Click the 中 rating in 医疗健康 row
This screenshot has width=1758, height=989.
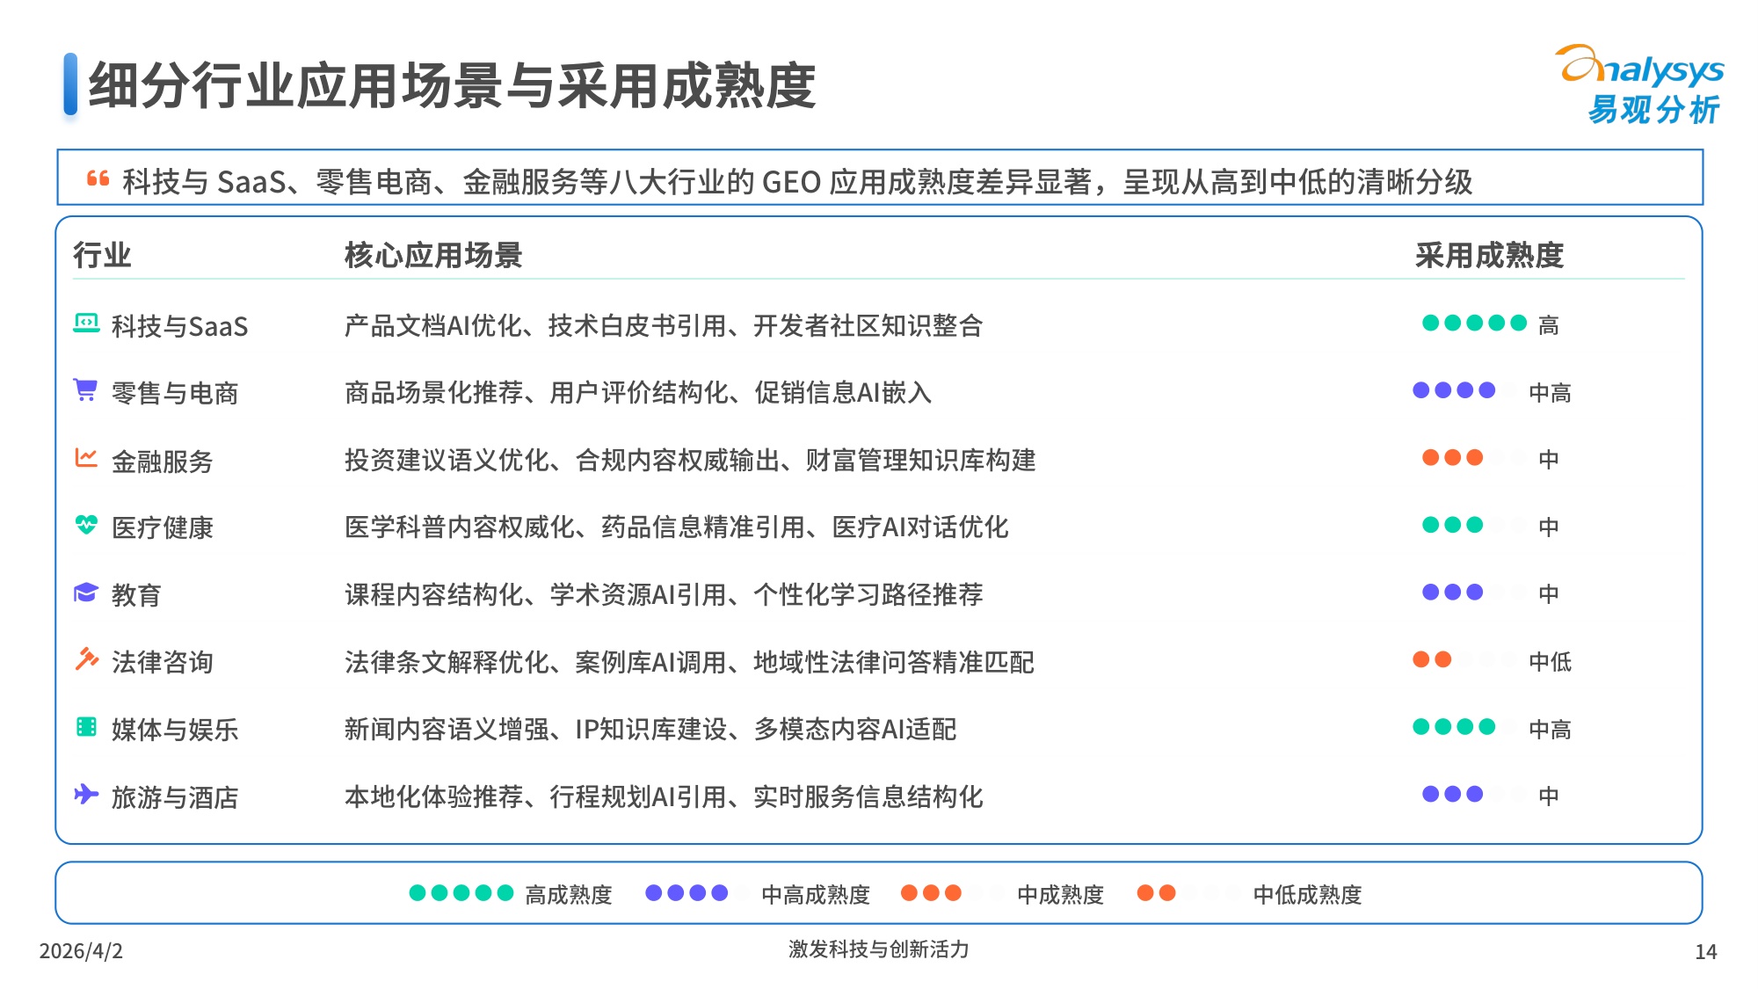[1549, 527]
